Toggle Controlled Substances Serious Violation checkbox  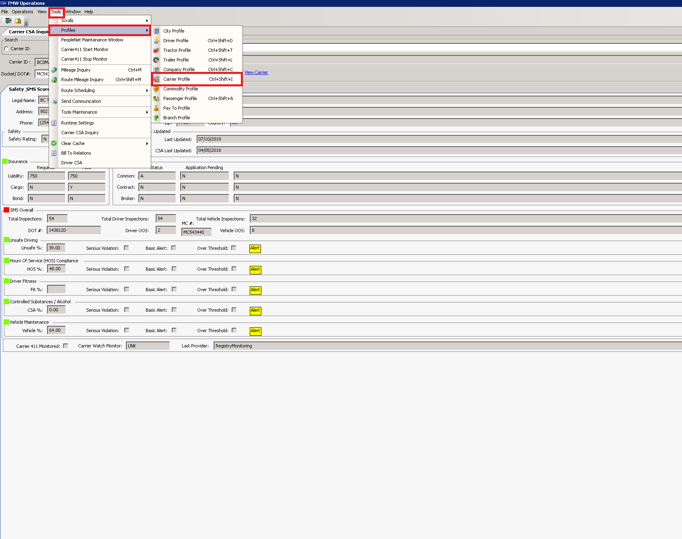(x=127, y=310)
